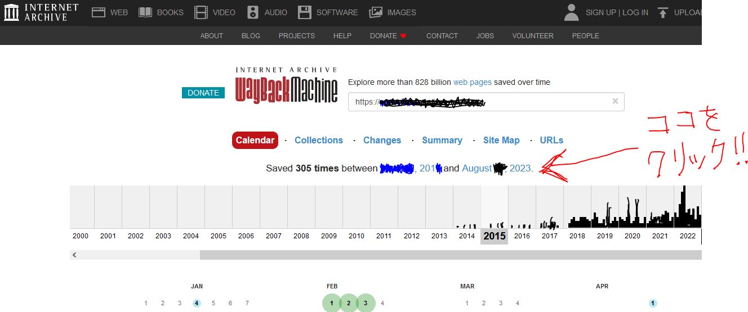The width and height of the screenshot is (748, 312).
Task: Select year 2017 in the timeline
Action: click(x=550, y=236)
